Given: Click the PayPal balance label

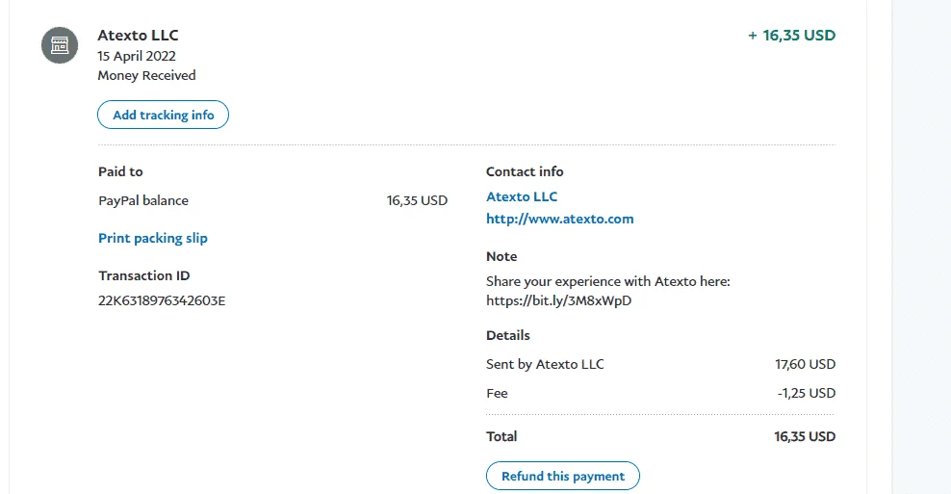Looking at the screenshot, I should (x=143, y=201).
